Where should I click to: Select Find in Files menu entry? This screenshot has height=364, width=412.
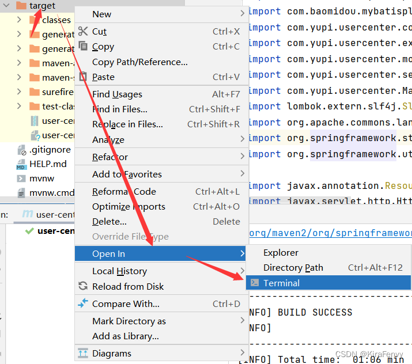click(119, 109)
